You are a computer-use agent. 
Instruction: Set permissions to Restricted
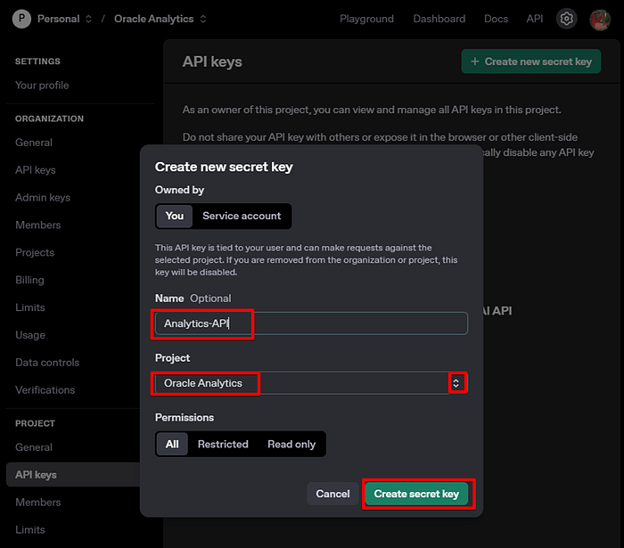(x=223, y=444)
